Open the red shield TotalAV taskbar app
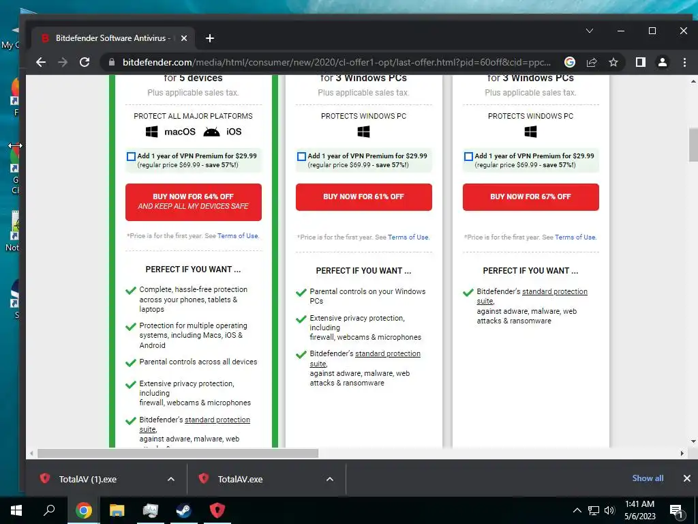The width and height of the screenshot is (698, 524). tap(217, 510)
